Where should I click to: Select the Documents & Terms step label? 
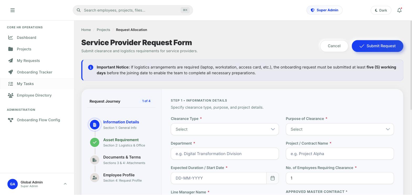pos(122,157)
